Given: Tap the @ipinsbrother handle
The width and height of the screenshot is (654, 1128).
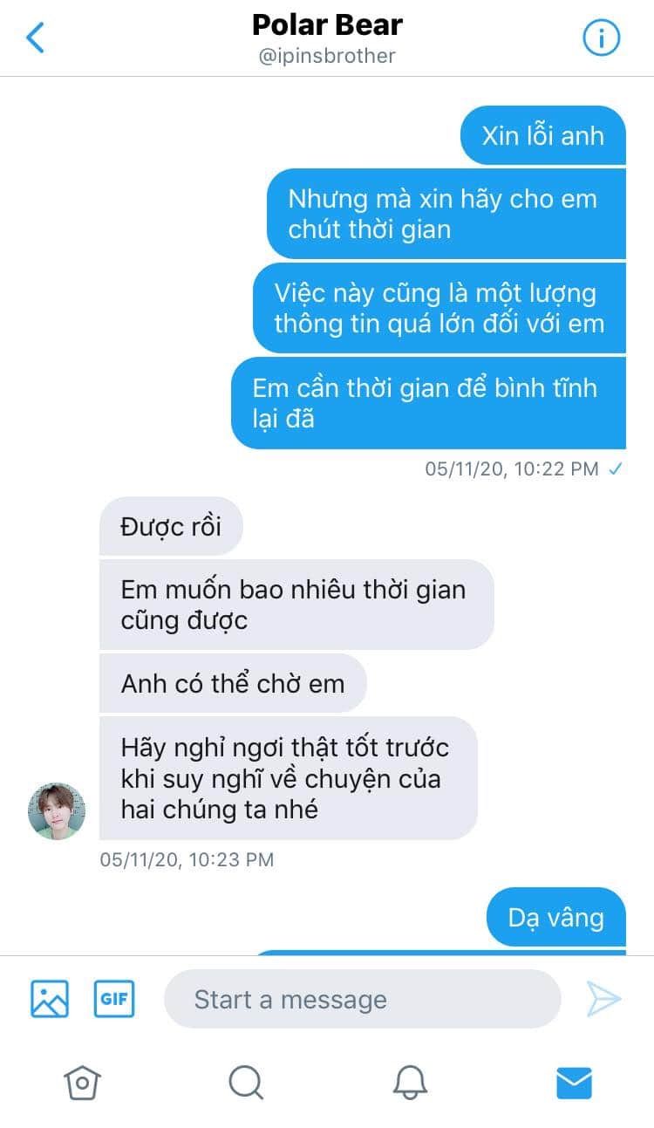Looking at the screenshot, I should (x=327, y=56).
